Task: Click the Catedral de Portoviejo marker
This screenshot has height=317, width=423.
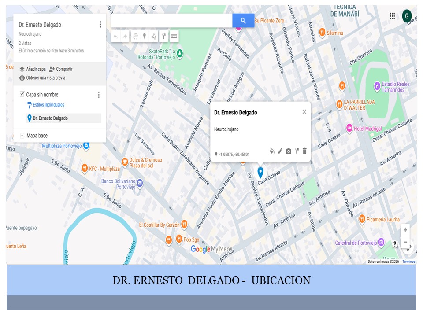Action: (x=381, y=242)
